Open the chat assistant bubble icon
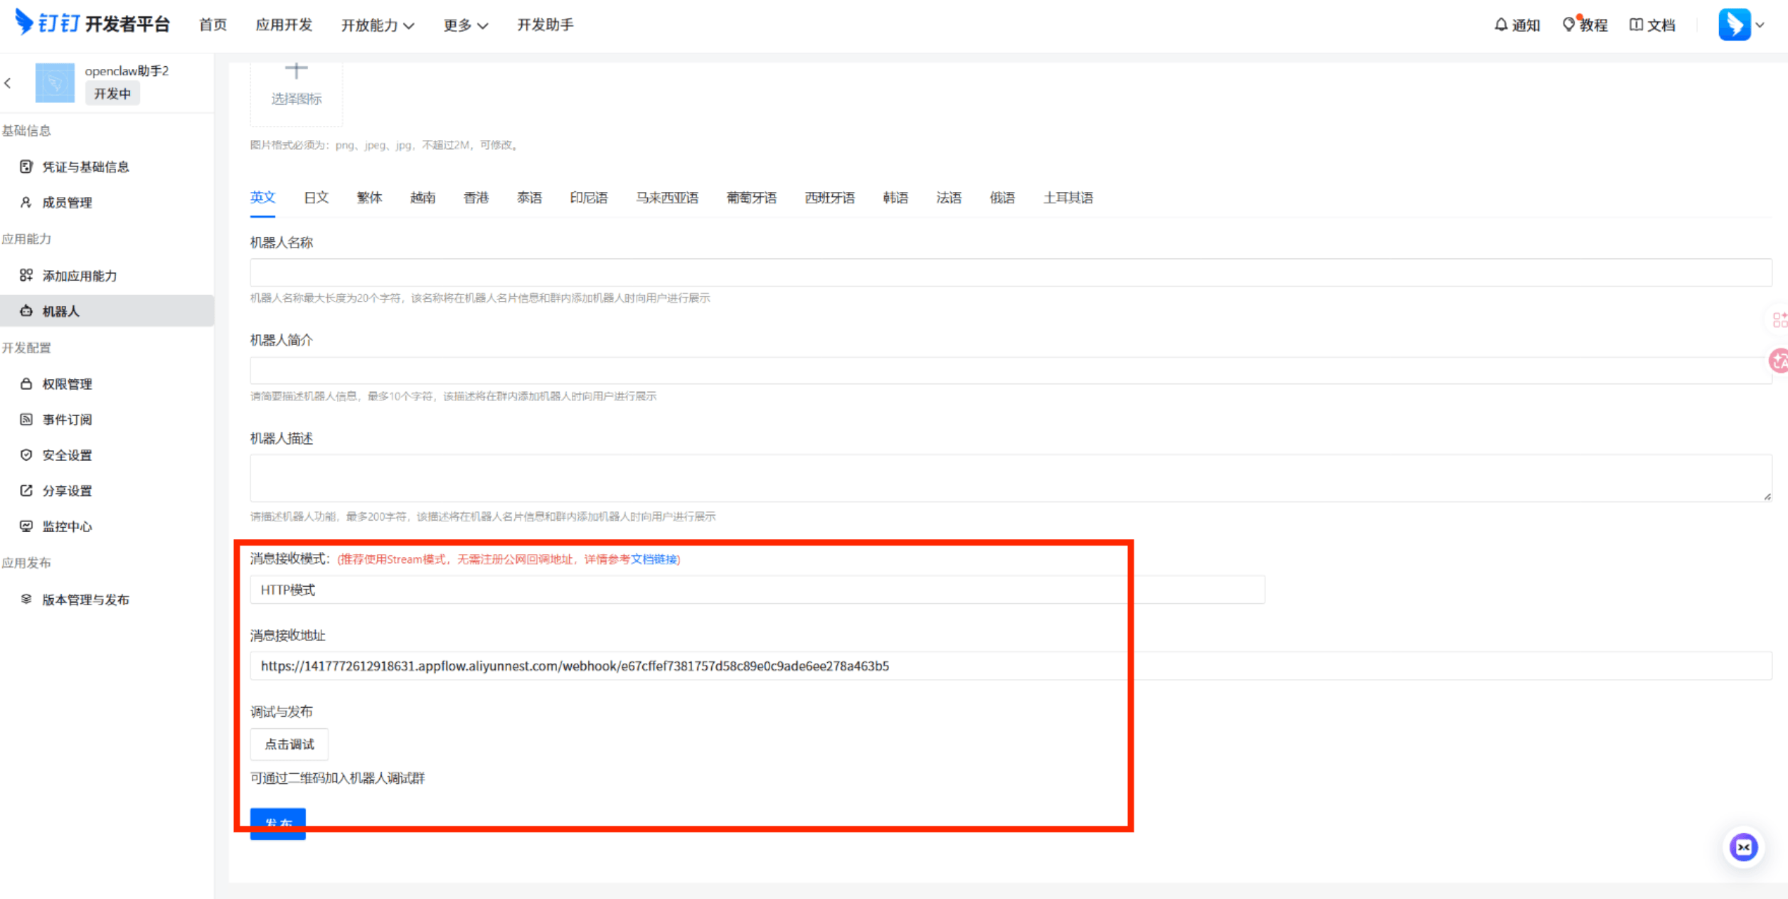The width and height of the screenshot is (1788, 899). (1743, 847)
